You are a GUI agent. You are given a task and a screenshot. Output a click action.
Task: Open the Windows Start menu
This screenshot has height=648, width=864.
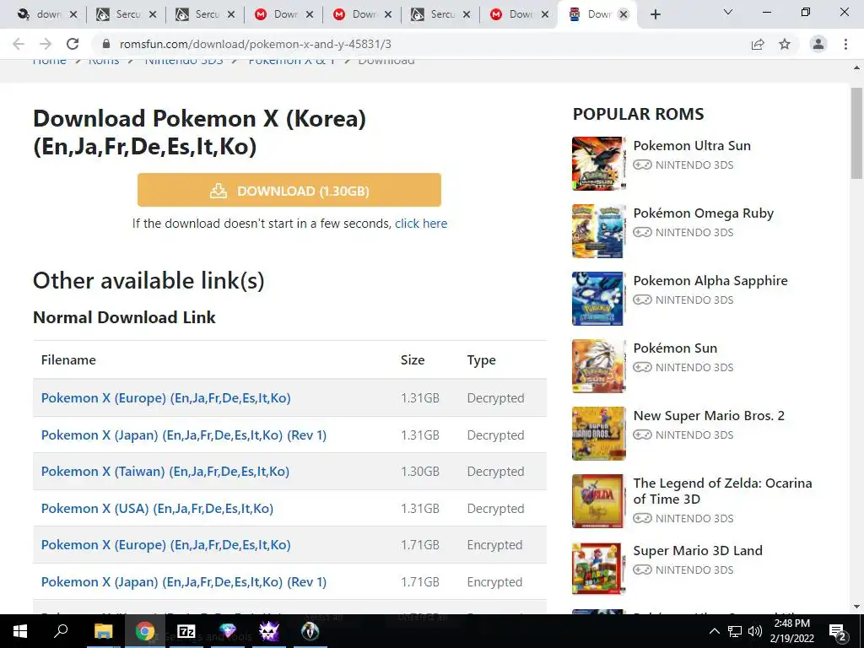[x=20, y=631]
